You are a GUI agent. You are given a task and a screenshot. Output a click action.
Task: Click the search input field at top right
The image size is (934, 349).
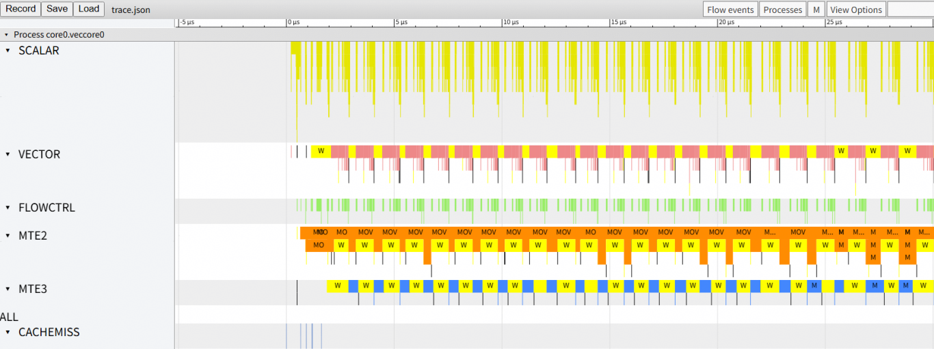(x=910, y=10)
